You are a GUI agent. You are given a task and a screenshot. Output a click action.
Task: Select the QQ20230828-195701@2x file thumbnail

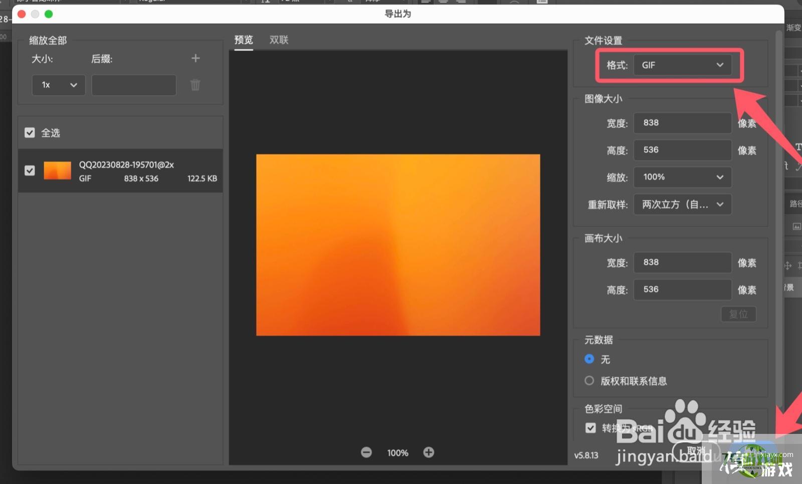[x=57, y=170]
